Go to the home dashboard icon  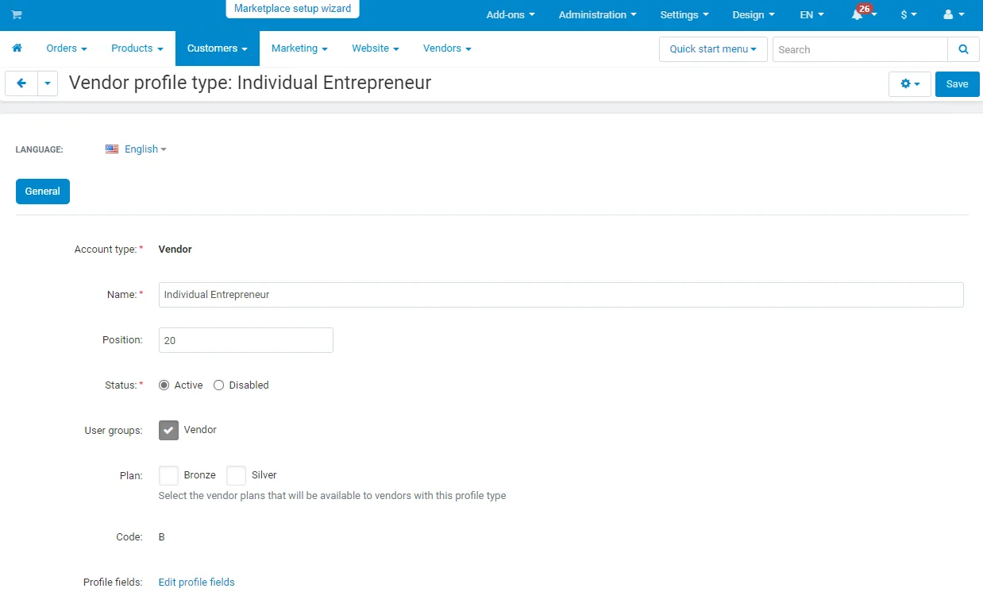[x=17, y=48]
